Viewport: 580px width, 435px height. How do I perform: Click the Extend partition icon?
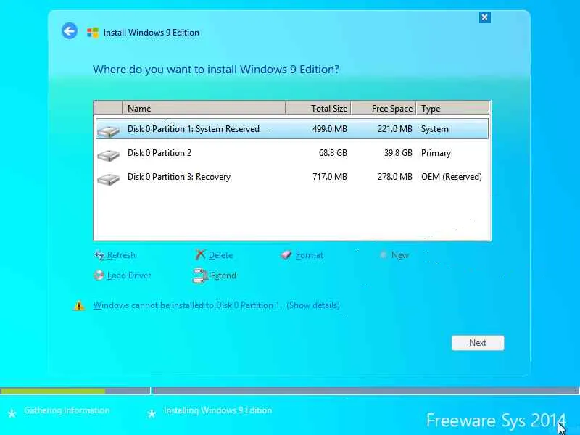pyautogui.click(x=200, y=275)
